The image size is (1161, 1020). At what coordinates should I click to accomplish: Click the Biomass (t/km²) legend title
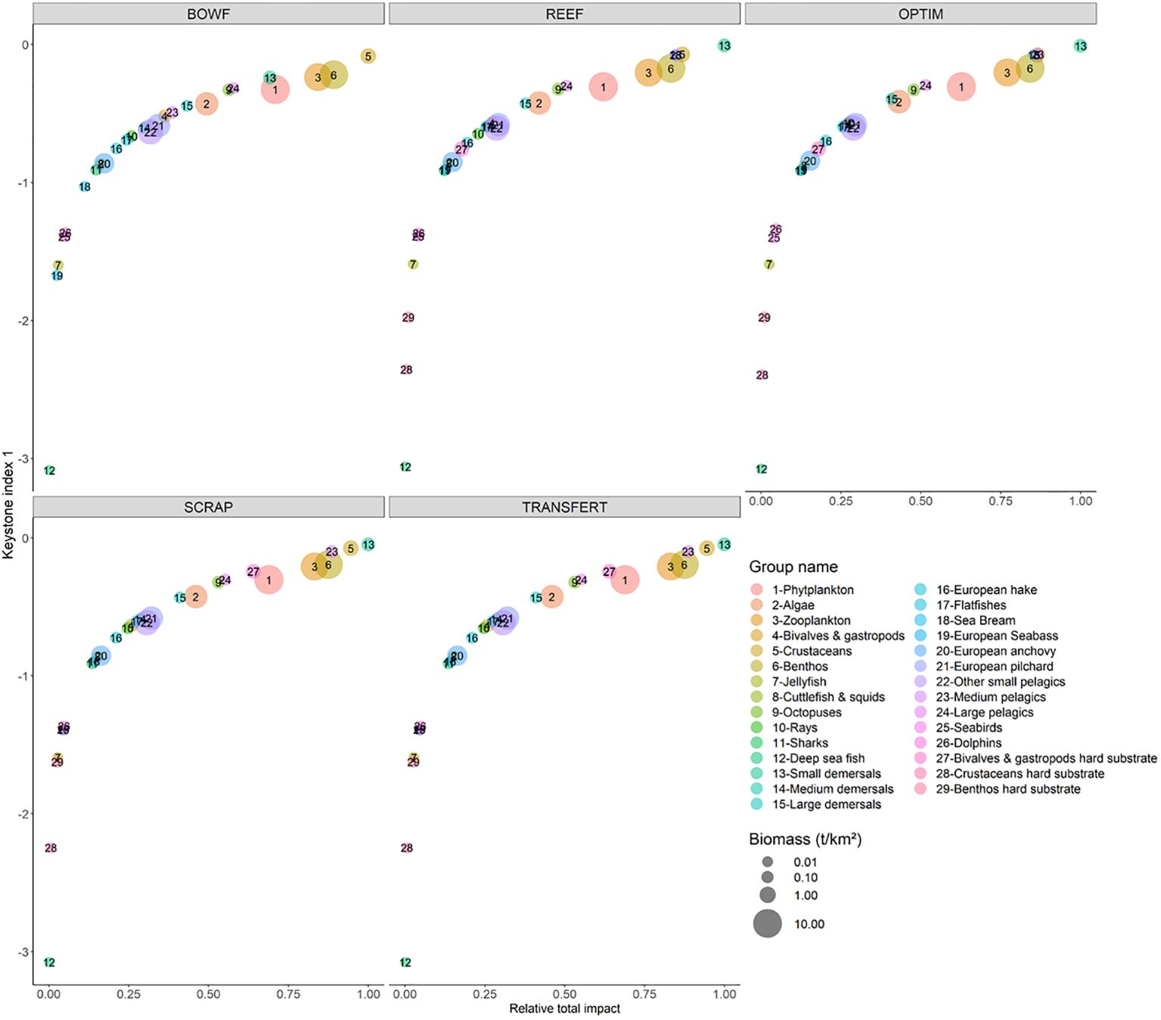(806, 839)
